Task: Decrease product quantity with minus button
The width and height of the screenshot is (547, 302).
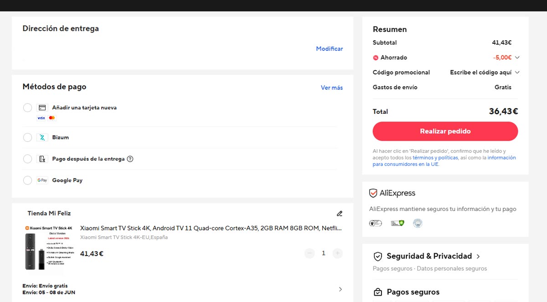Action: (310, 253)
